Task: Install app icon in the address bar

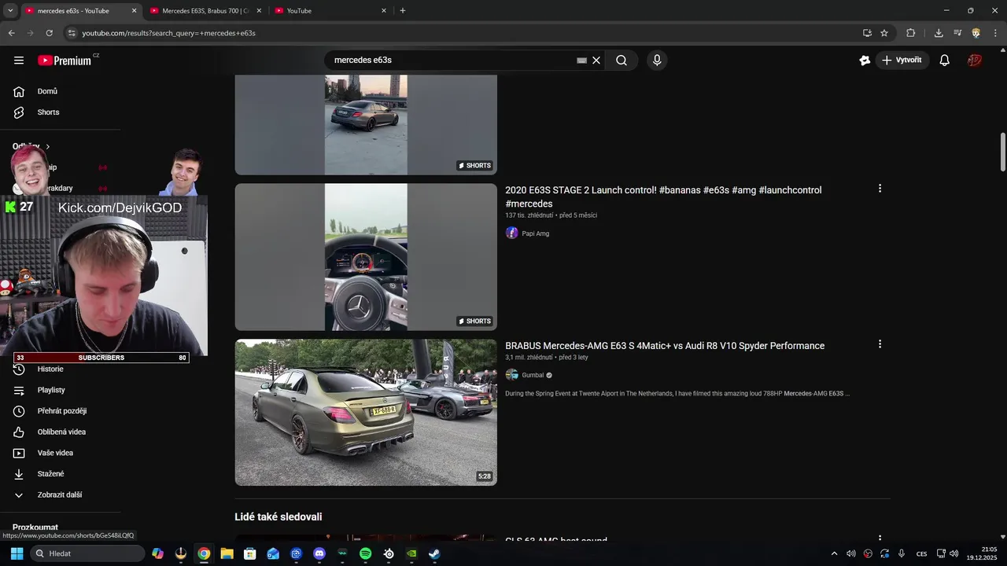Action: [867, 33]
